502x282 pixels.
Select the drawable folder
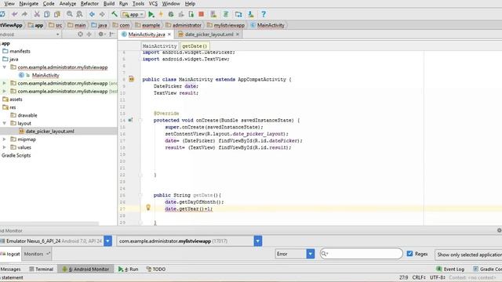click(27, 115)
